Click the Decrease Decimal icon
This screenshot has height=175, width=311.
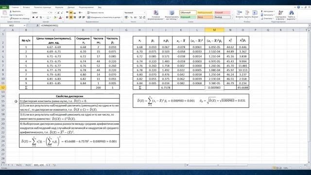point(144,17)
